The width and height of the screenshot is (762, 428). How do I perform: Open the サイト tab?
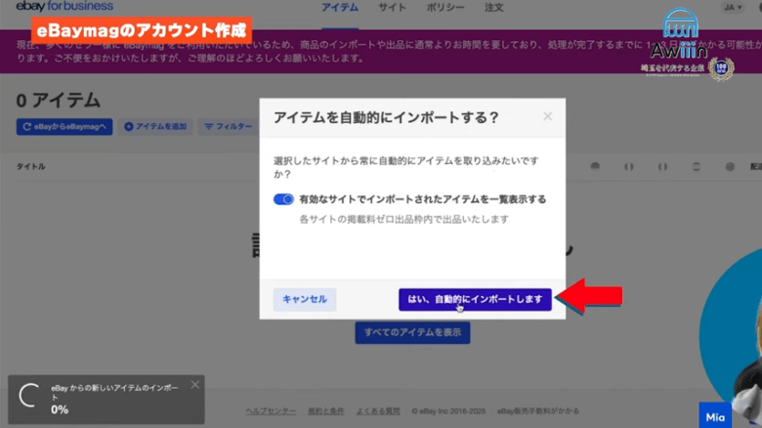[x=392, y=8]
